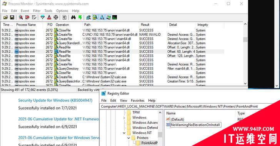Viewport: 280px width, 146px height.
Task: Click the Registry Editor address bar path
Action: [179, 106]
